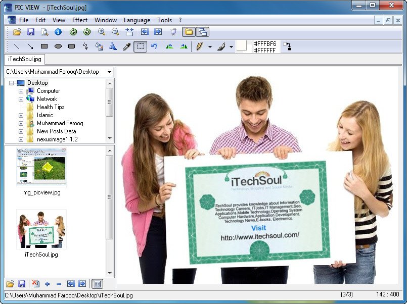Fit the image to window width
Screen dimensions: 407x304
129,32
